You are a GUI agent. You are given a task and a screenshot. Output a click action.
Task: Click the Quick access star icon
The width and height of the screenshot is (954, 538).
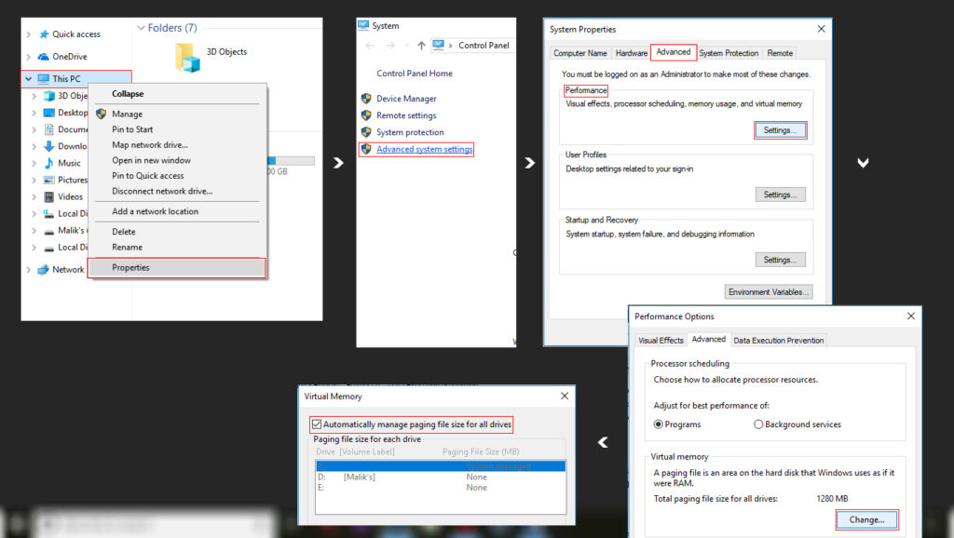point(43,34)
